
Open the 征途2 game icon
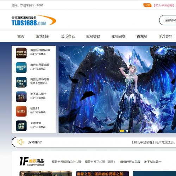[21, 111]
